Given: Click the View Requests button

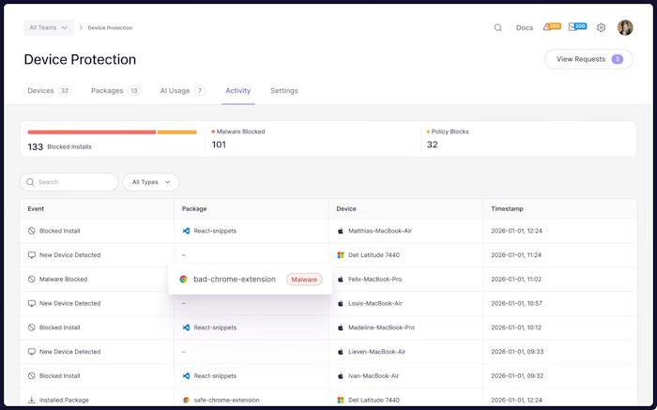Looking at the screenshot, I should (588, 59).
